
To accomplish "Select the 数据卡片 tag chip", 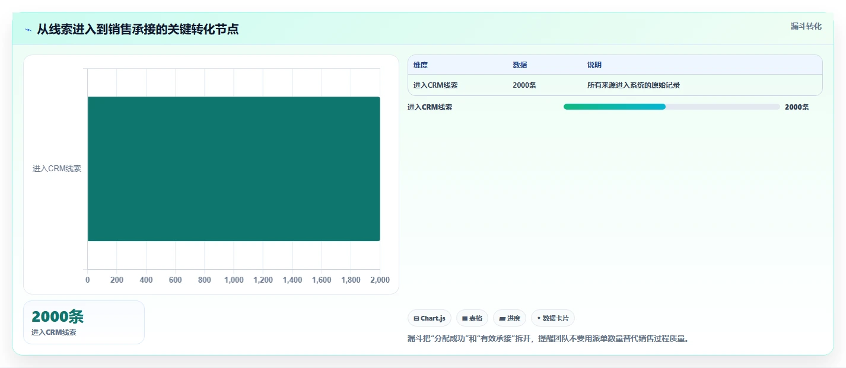I will [553, 318].
